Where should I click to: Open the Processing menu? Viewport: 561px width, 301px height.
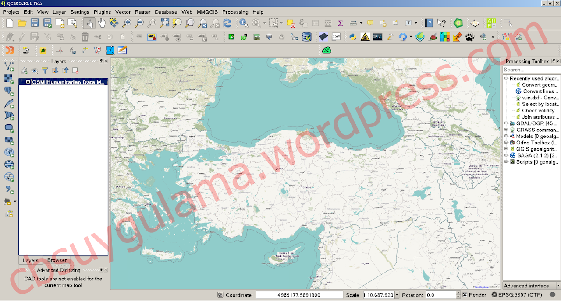(235, 12)
